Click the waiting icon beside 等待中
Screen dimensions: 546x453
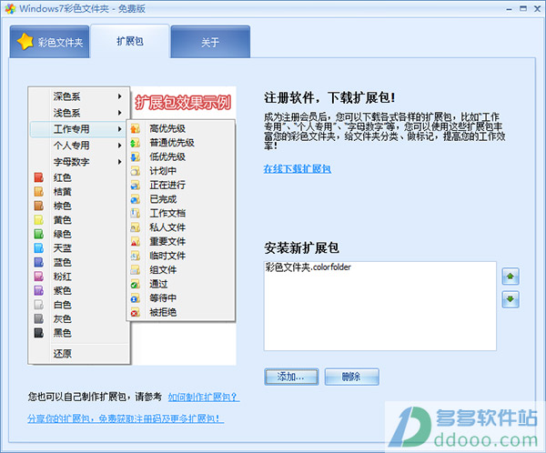[135, 298]
